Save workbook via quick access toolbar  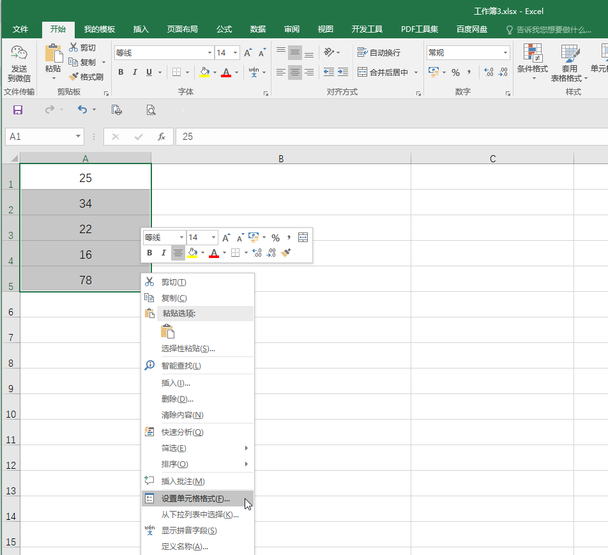[17, 110]
